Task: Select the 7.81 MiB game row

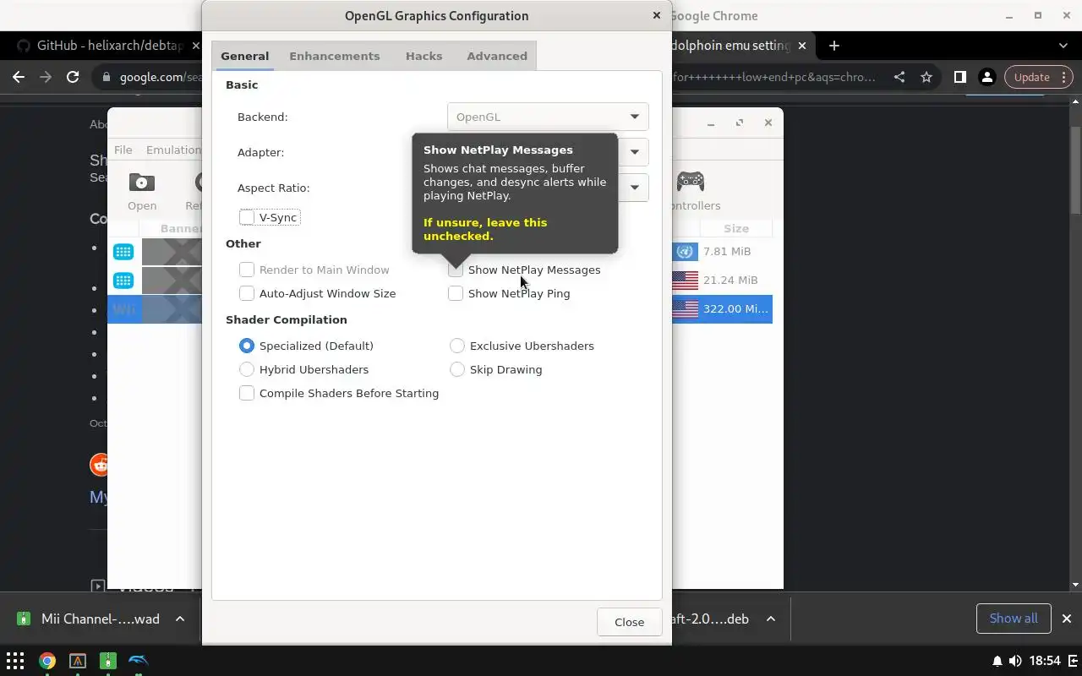Action: point(727,252)
